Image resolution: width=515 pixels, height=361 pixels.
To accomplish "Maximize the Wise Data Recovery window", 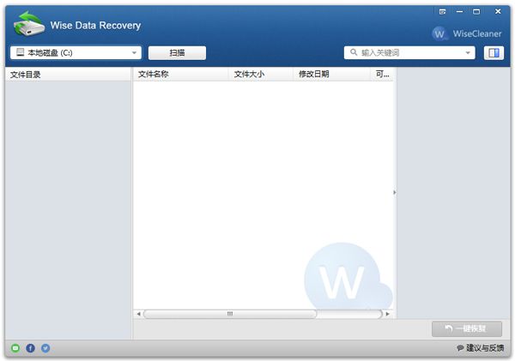I will pos(476,12).
